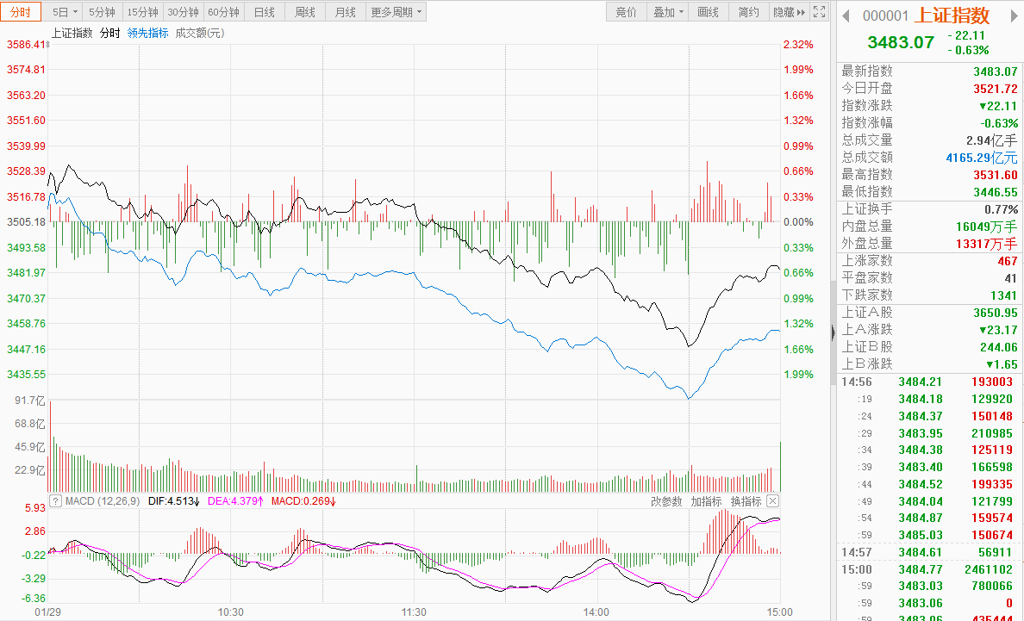Click the 上涨家数 value 467

tap(1008, 261)
